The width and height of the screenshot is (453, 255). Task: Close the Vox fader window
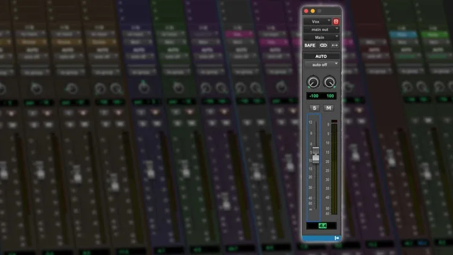coord(306,11)
